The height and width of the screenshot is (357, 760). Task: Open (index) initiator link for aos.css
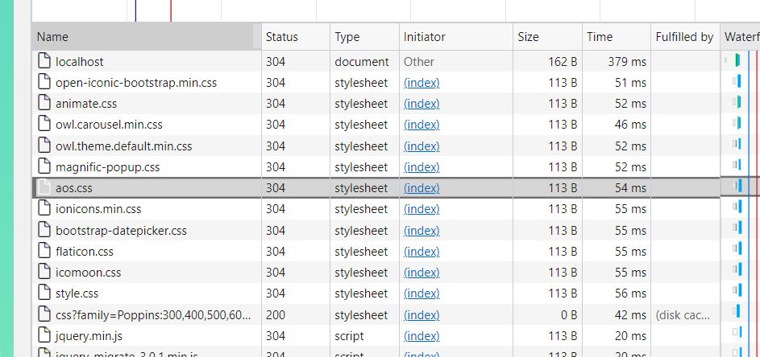422,187
